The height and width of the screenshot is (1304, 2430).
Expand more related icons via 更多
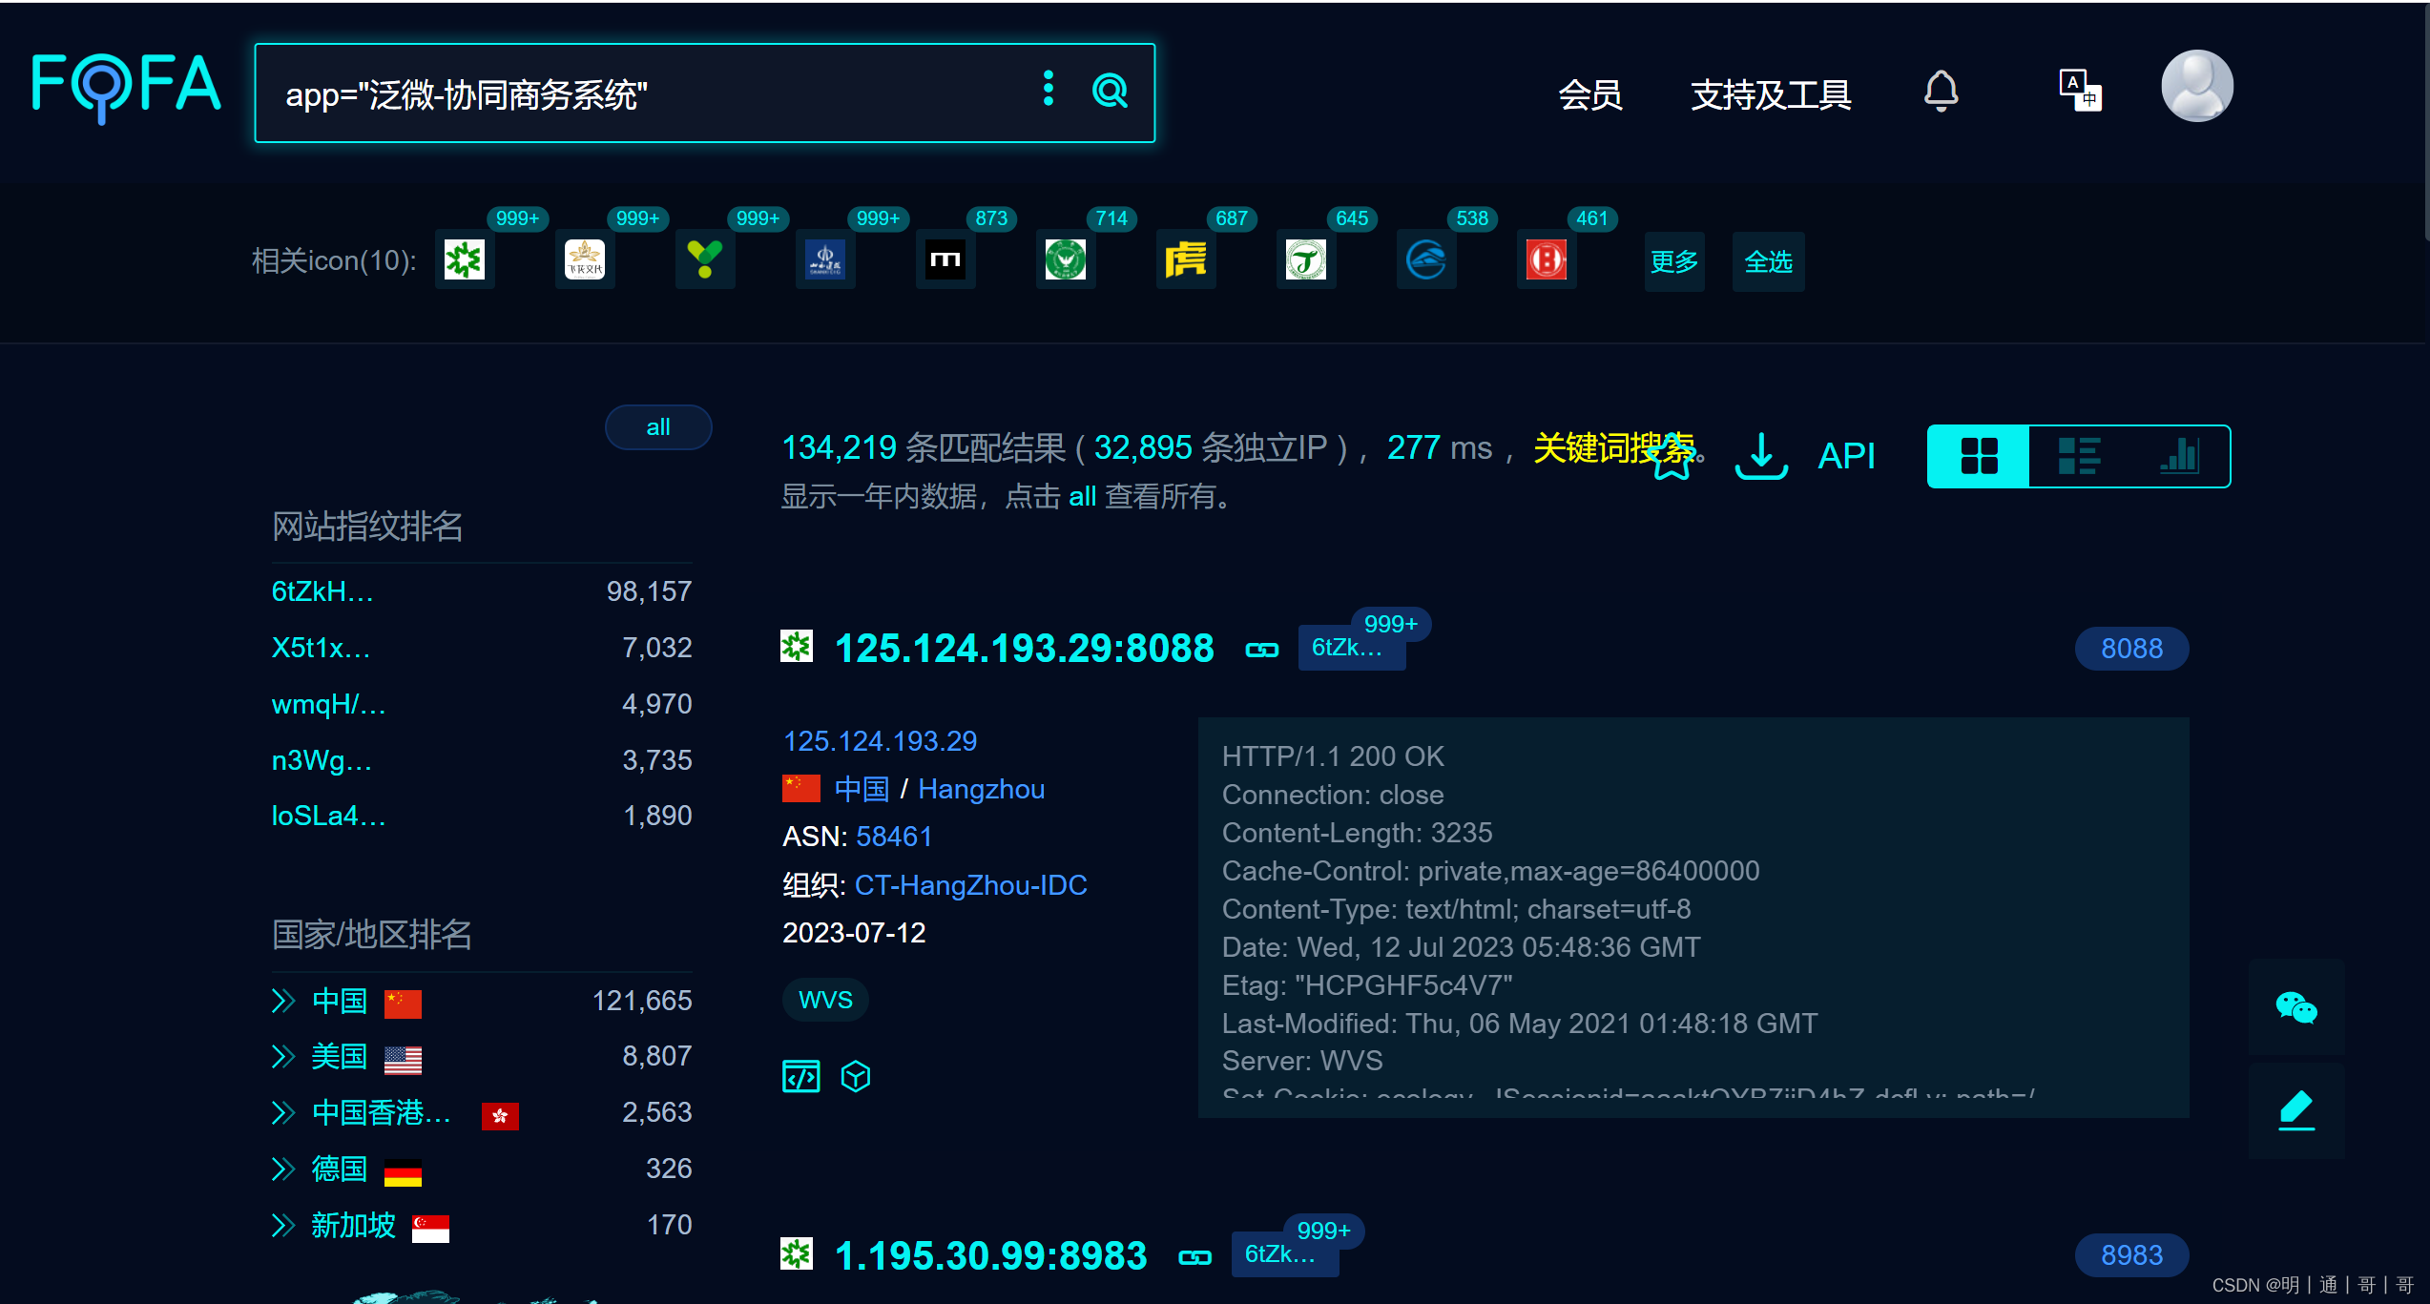pos(1673,261)
